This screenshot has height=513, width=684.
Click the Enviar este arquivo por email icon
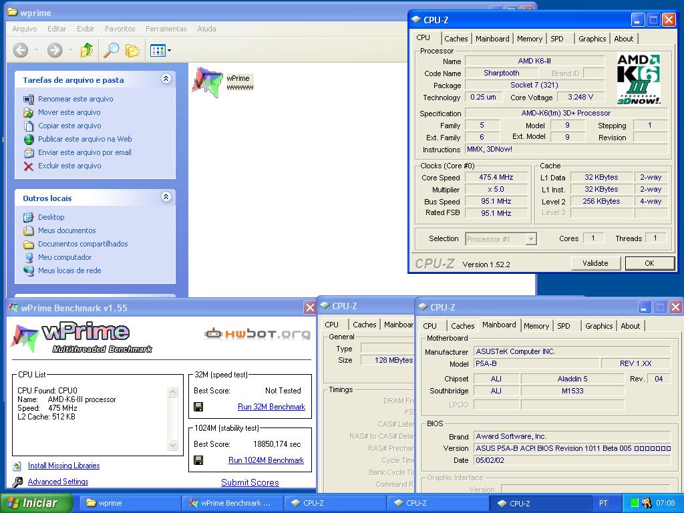tap(29, 153)
